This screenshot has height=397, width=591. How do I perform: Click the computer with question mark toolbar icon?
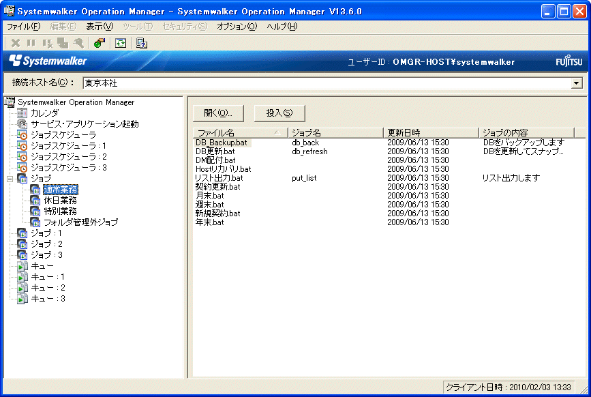click(142, 43)
